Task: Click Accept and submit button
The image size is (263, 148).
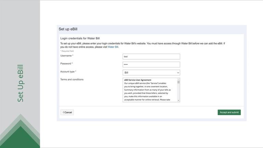Action: tap(229, 112)
